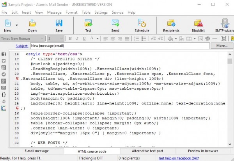Viewport: 234px width, 161px height.
Task: Click the envelope sidebar icon
Action: click(4, 88)
